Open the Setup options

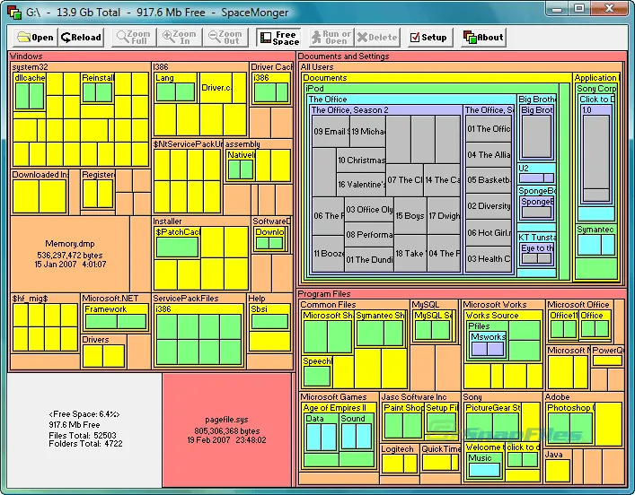(x=429, y=37)
